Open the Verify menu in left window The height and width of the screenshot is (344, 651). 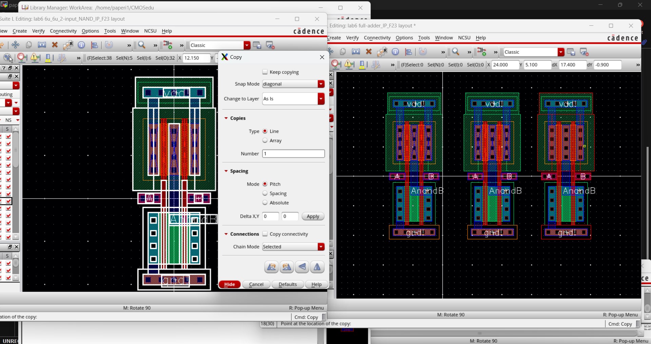pyautogui.click(x=38, y=31)
